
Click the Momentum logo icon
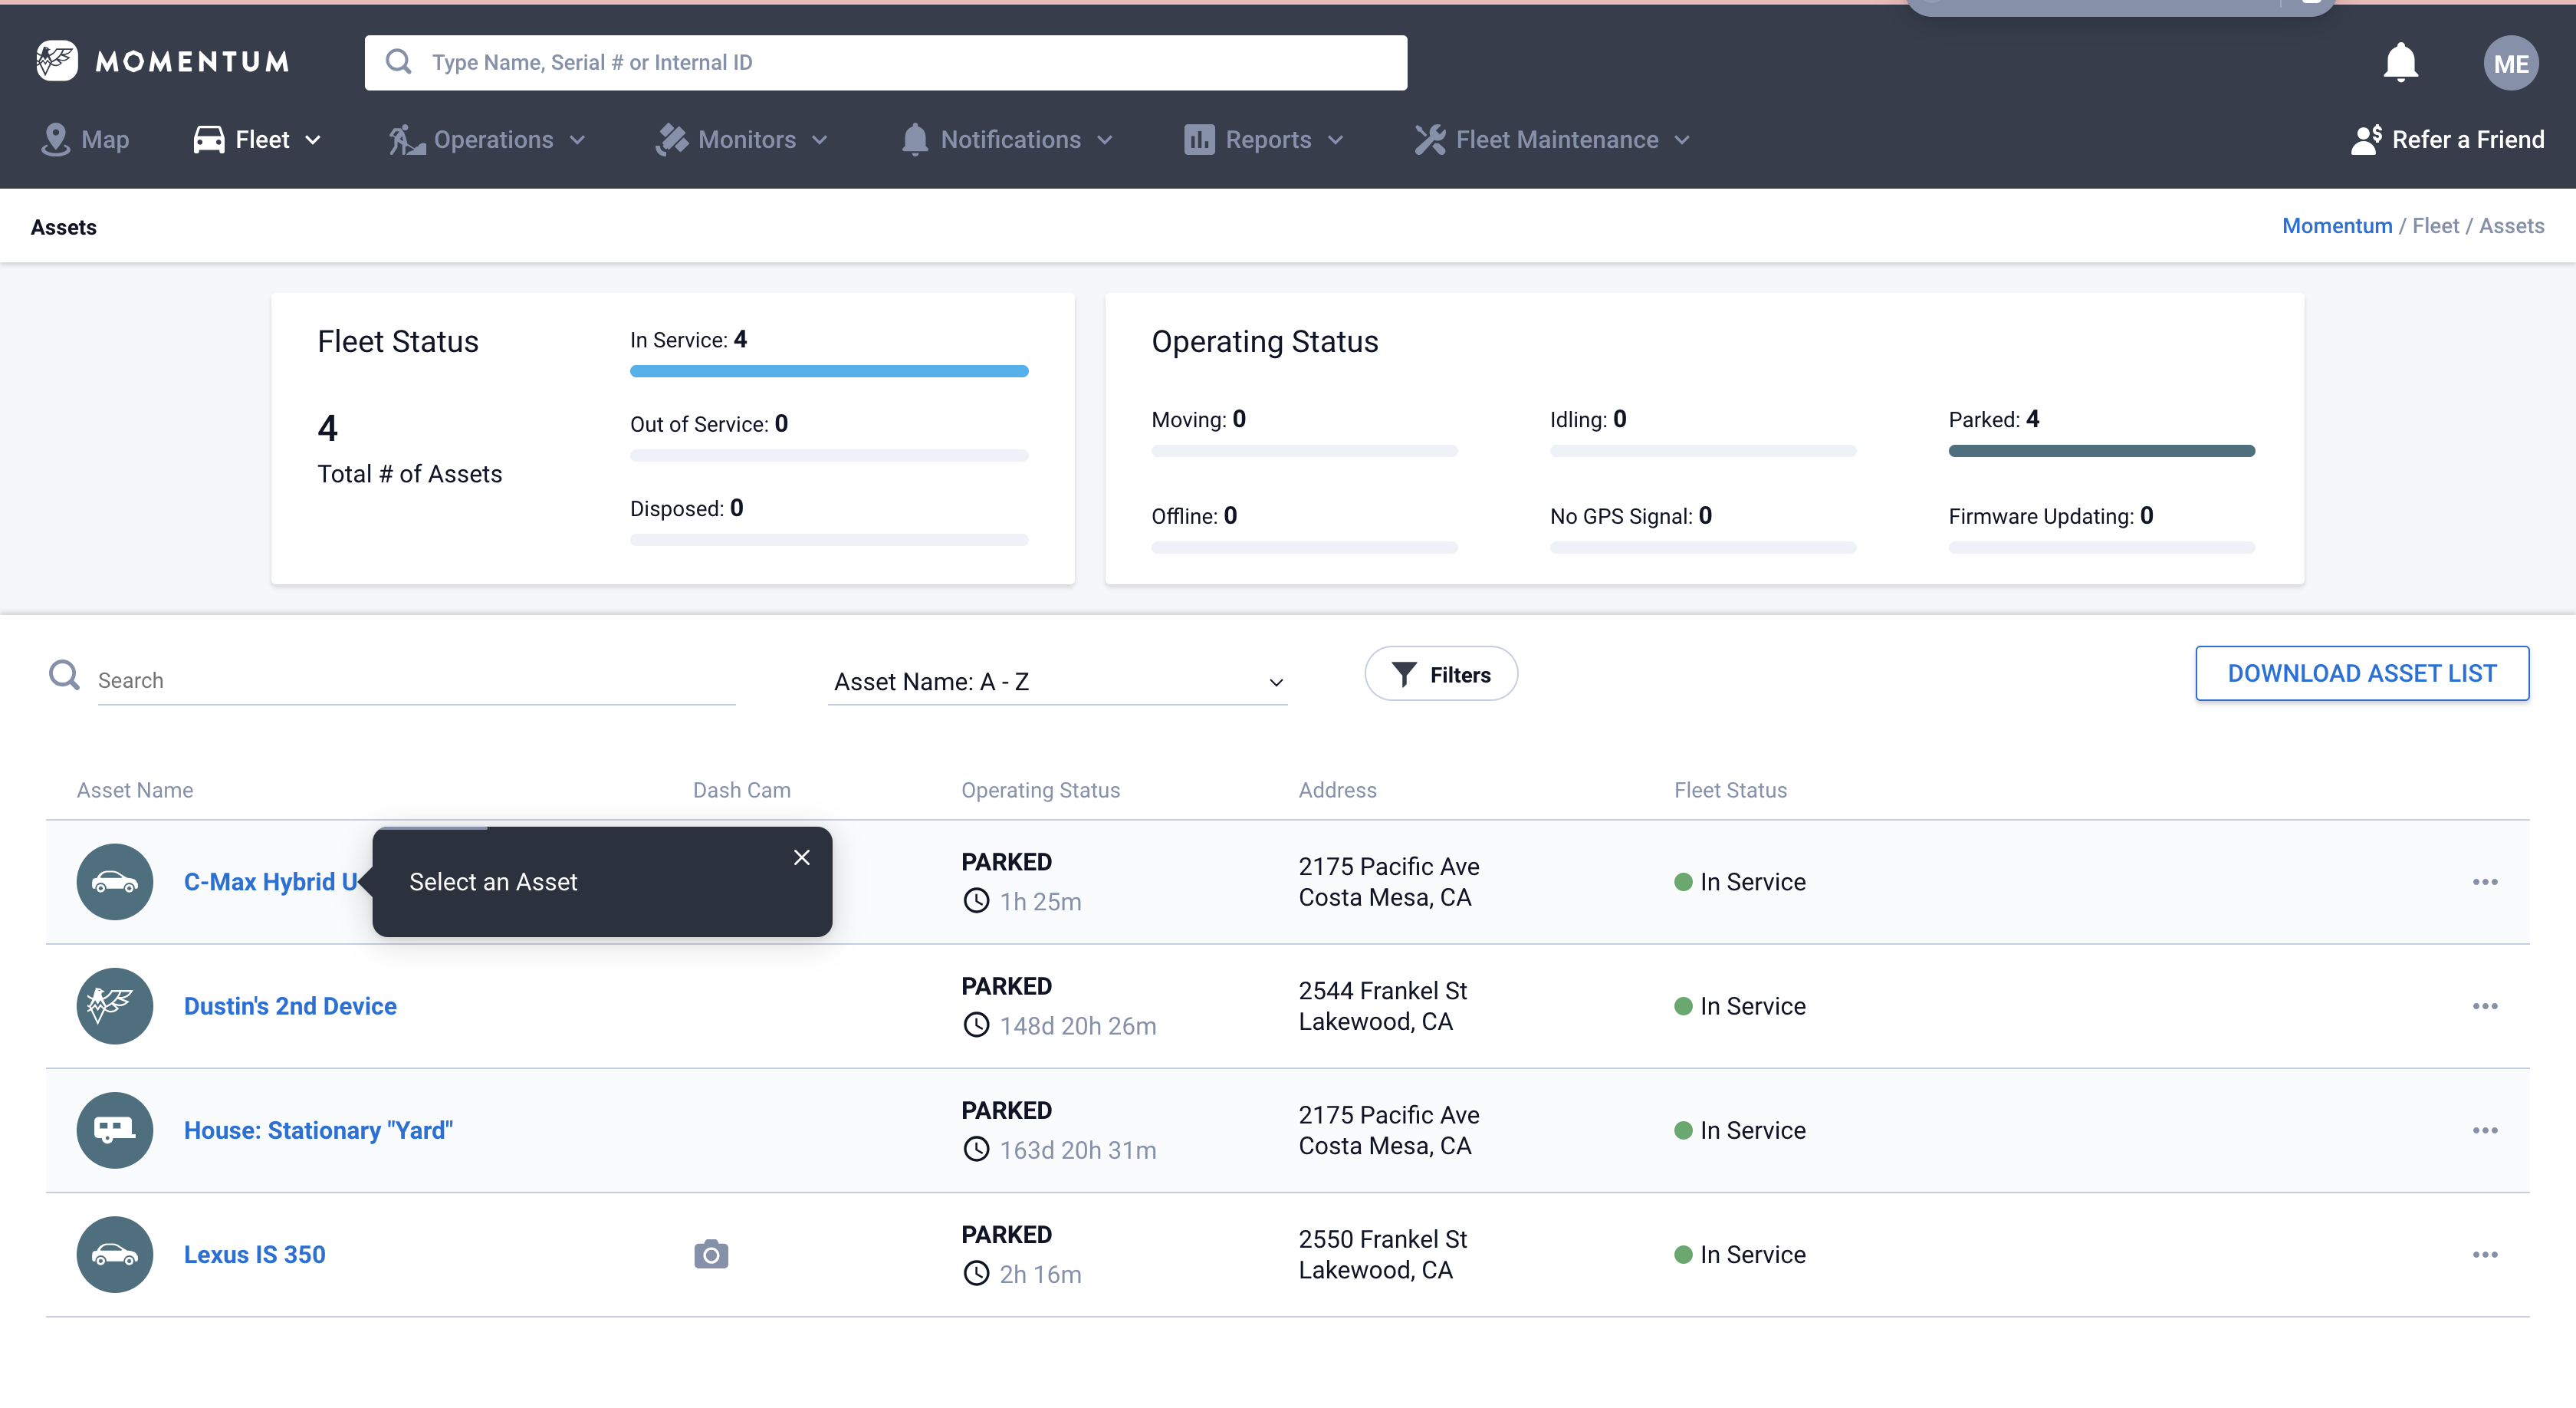(x=57, y=61)
